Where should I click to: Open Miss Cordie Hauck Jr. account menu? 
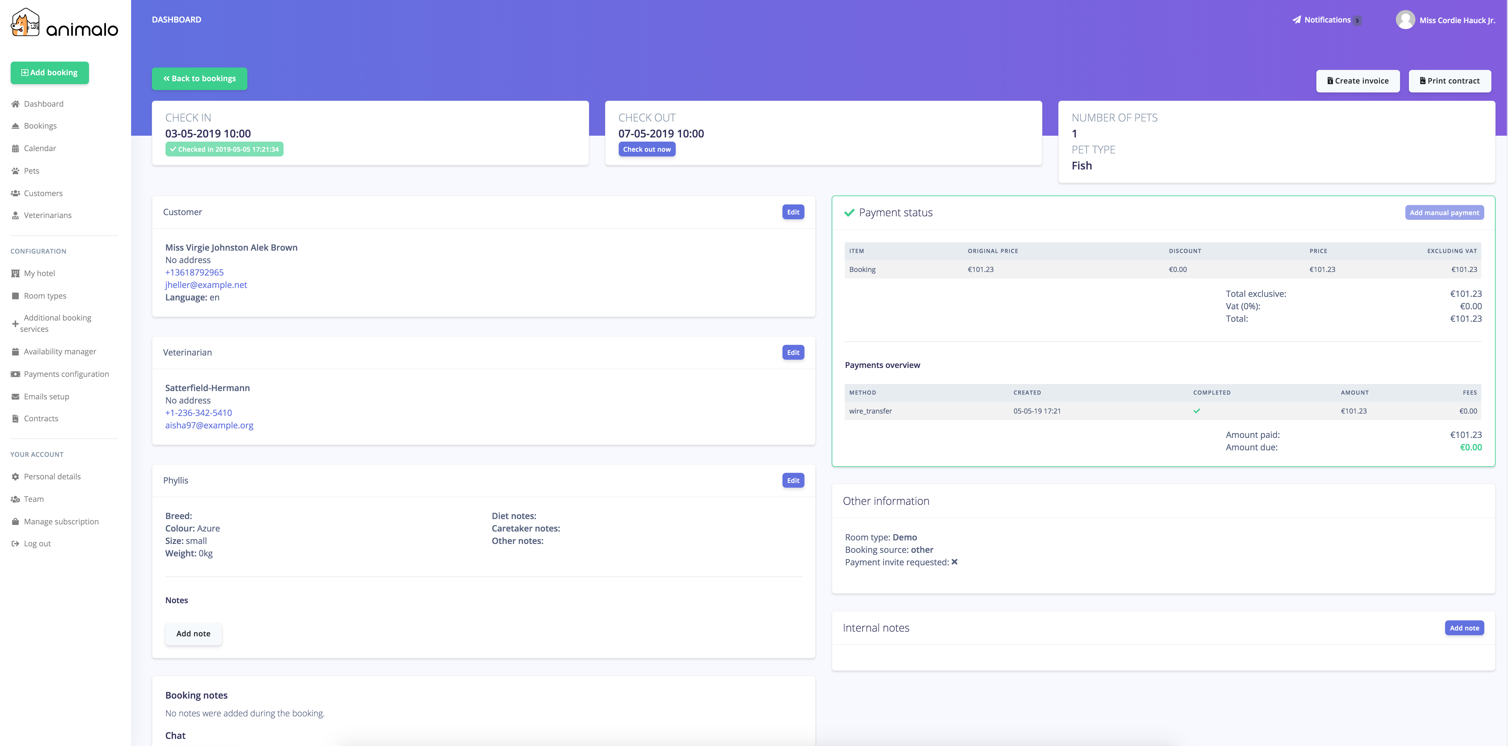[x=1456, y=20]
